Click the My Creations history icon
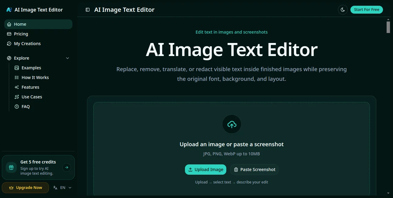 click(x=9, y=44)
